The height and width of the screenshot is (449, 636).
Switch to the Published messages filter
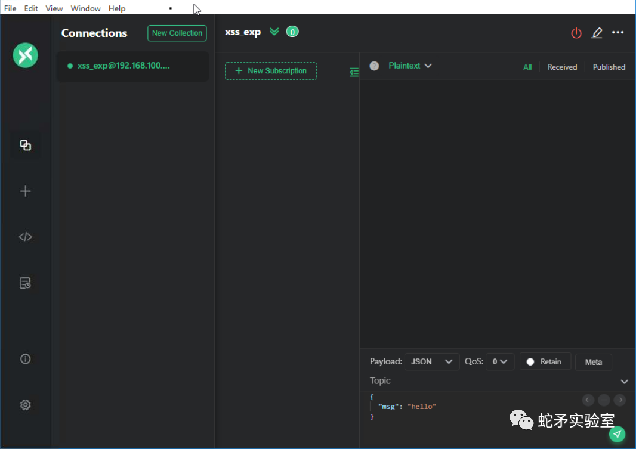coord(609,67)
